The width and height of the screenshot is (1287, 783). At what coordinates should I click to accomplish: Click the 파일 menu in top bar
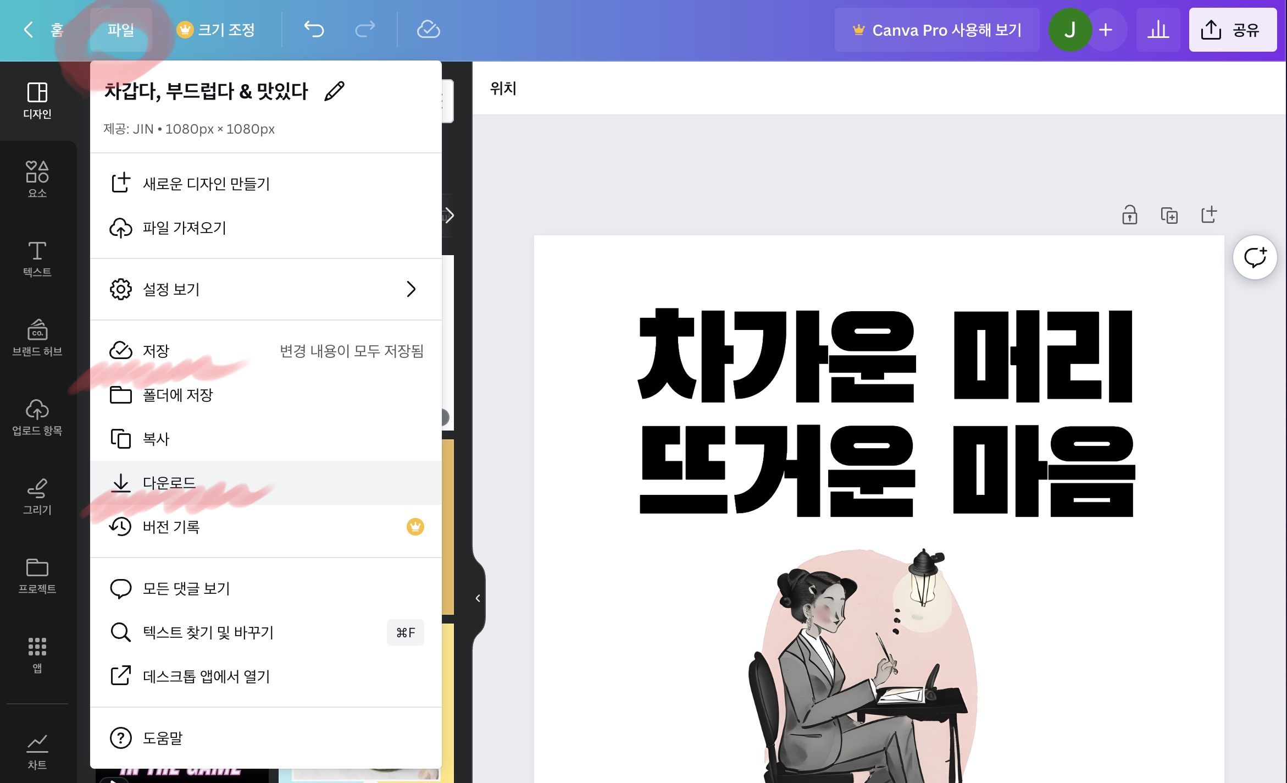point(121,30)
